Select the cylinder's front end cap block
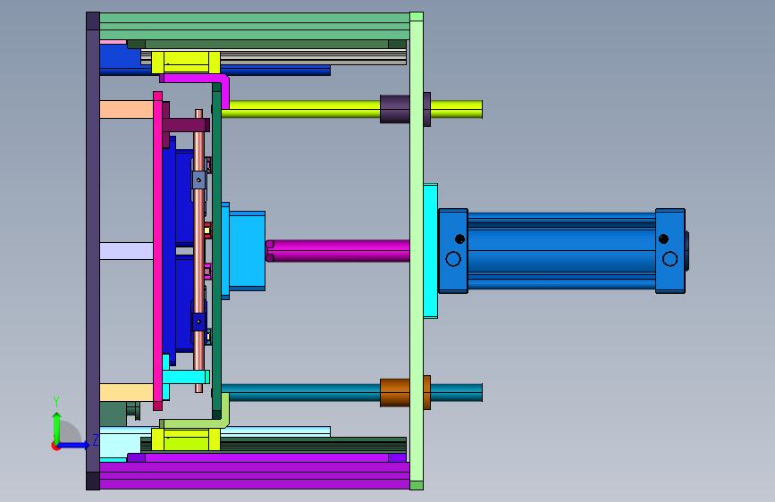This screenshot has height=502, width=775. click(x=453, y=251)
